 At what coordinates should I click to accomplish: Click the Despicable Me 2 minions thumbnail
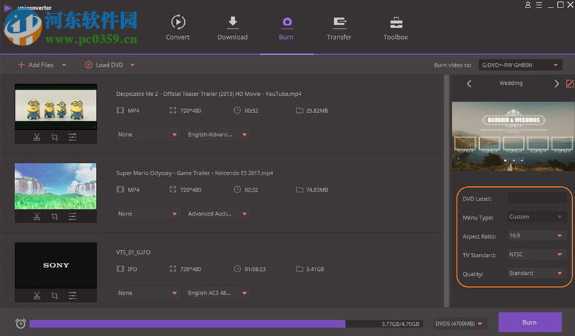point(55,107)
